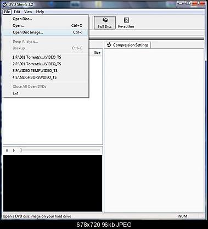The image size is (208, 229).
Task: Maximize the DVD Shrink window
Action: [x=188, y=3]
